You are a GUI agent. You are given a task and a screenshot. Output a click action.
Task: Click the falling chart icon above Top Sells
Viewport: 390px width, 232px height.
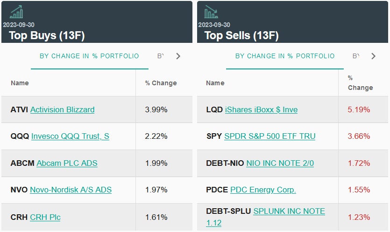pyautogui.click(x=211, y=12)
